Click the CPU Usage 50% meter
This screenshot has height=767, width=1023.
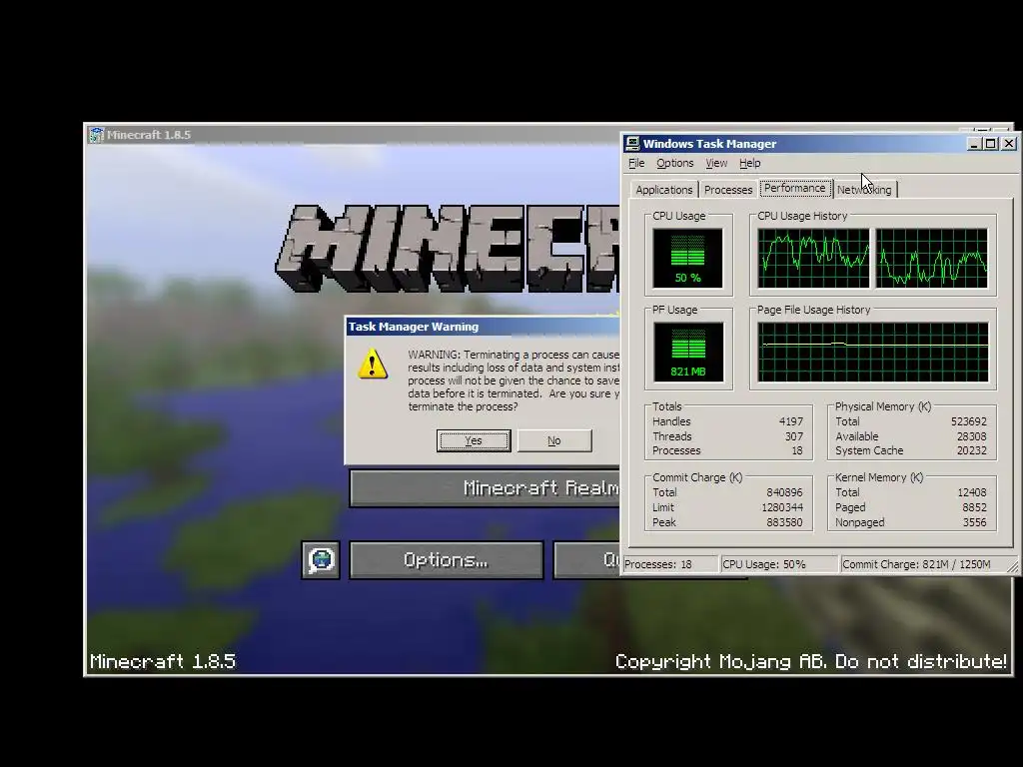pos(687,258)
